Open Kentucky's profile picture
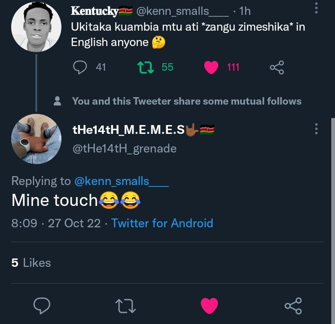This screenshot has height=324, width=335. coord(36,27)
